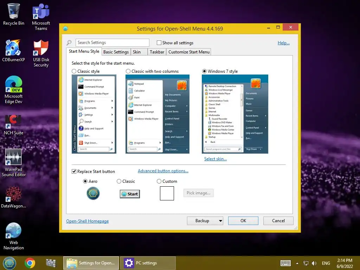Click the OK button
This screenshot has height=270, width=360.
(x=243, y=221)
